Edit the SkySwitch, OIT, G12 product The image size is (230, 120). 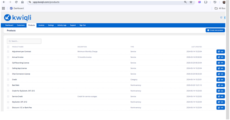point(221,102)
